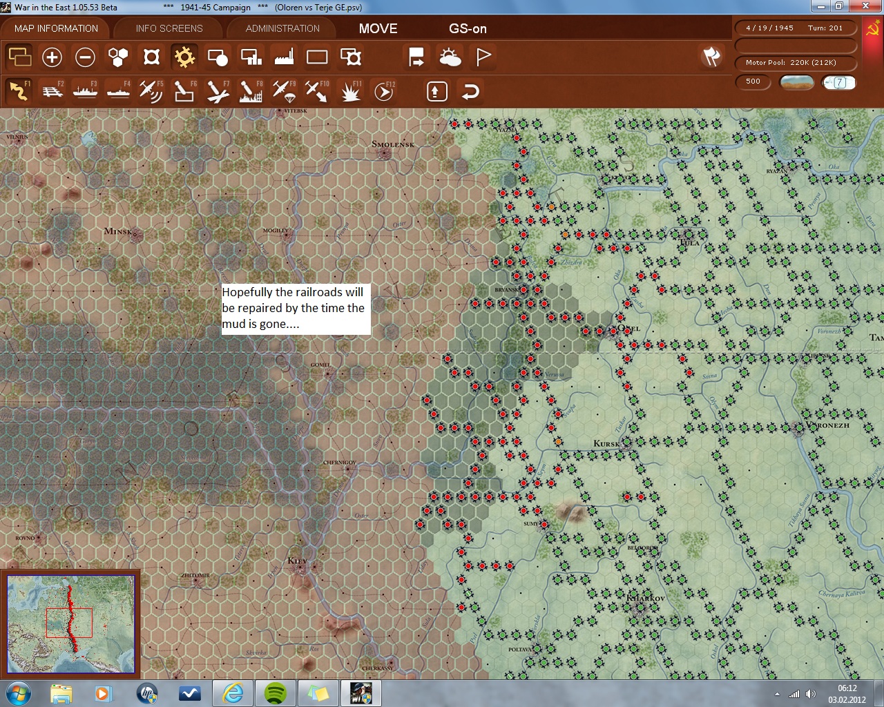Show hidden system tray icons
884x707 pixels.
pyautogui.click(x=778, y=694)
